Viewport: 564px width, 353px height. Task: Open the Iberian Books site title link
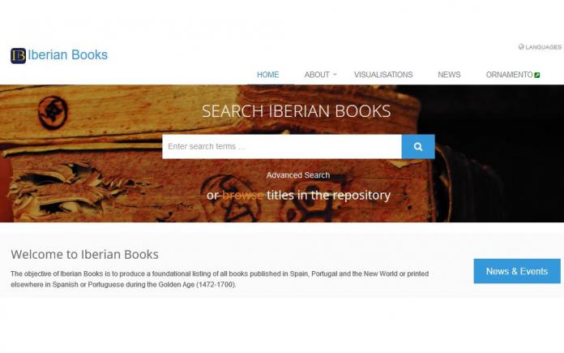67,54
